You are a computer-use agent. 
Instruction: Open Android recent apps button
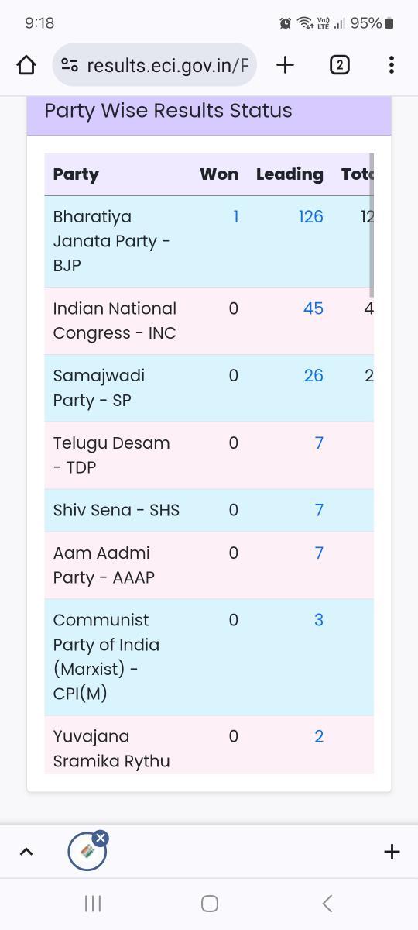click(92, 903)
